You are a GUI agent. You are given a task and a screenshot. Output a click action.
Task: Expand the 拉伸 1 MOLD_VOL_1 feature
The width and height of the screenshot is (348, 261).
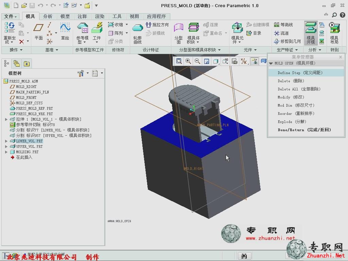tap(6, 119)
